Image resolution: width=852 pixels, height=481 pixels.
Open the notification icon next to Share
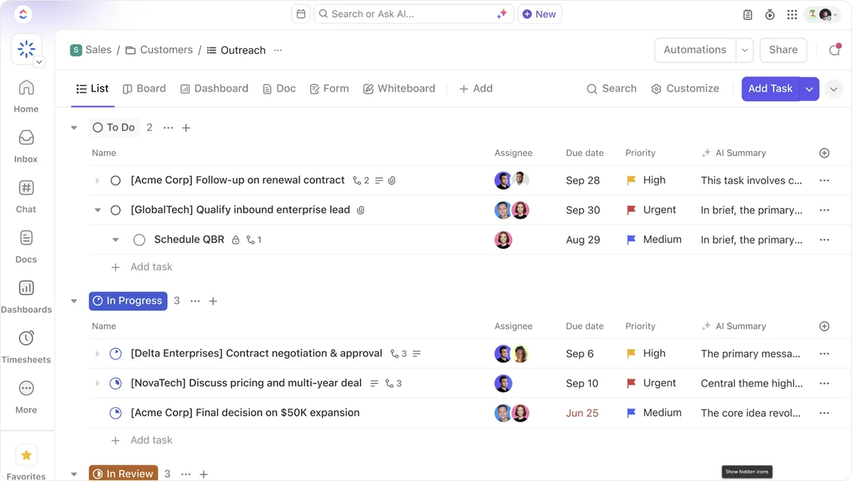pyautogui.click(x=835, y=50)
